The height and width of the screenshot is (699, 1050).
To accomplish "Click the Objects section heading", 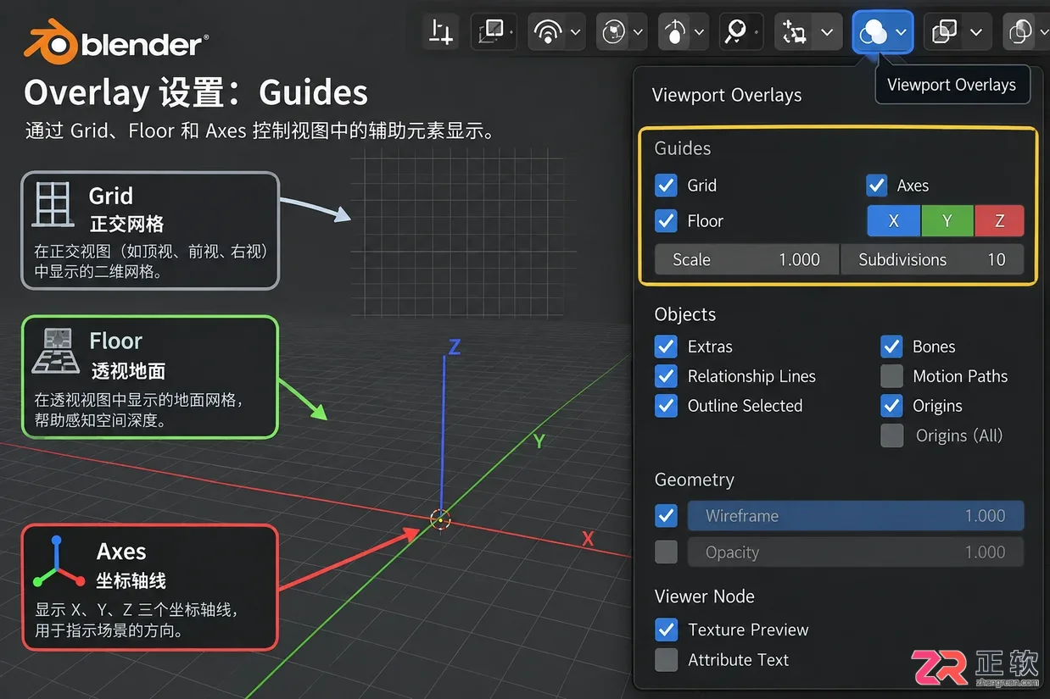I will click(x=685, y=314).
